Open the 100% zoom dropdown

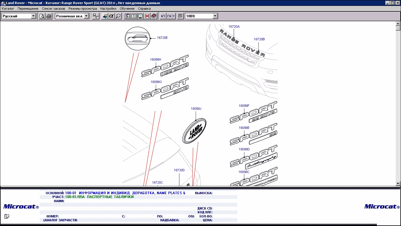[x=215, y=16]
